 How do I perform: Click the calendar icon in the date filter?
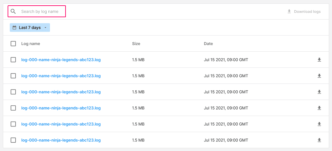pyautogui.click(x=14, y=27)
